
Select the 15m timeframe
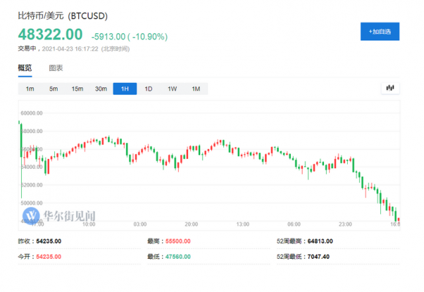coord(78,89)
